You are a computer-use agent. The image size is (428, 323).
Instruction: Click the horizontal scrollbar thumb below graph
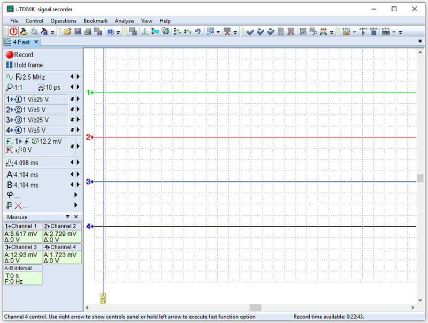[x=255, y=307]
